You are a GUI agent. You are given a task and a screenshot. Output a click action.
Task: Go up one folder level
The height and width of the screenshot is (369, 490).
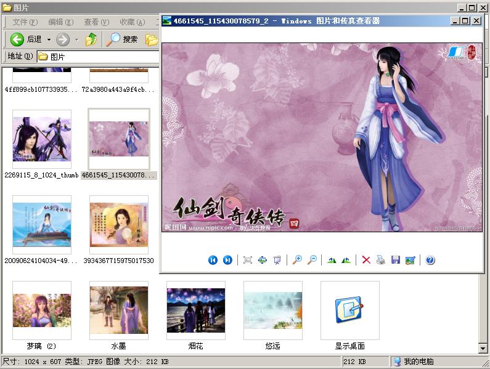(x=91, y=39)
